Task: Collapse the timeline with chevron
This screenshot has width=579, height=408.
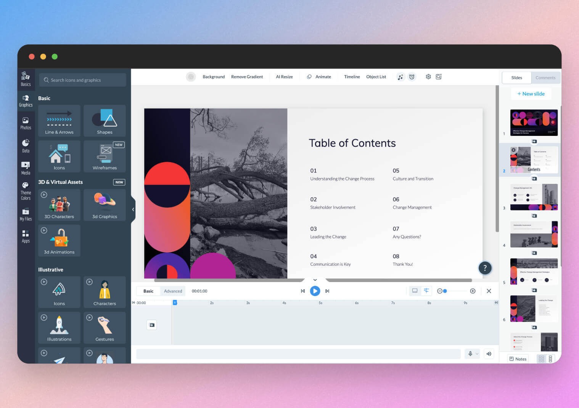Action: [x=315, y=280]
